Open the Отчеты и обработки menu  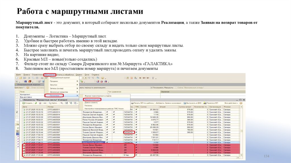[x=65, y=75]
